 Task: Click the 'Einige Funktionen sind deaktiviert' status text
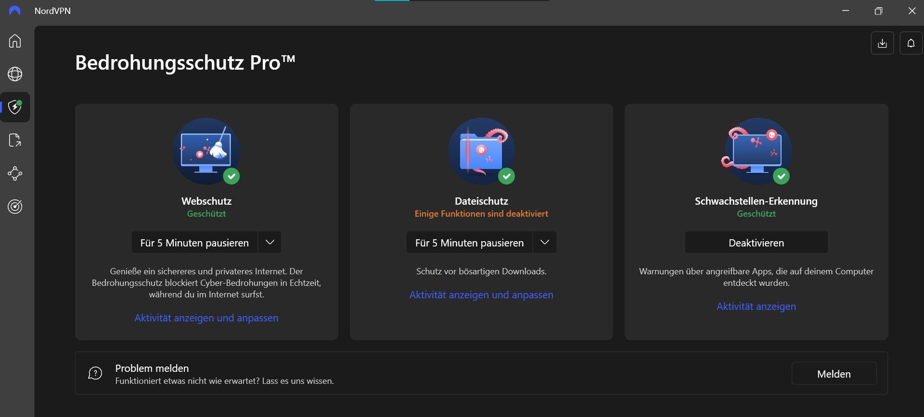coord(481,214)
